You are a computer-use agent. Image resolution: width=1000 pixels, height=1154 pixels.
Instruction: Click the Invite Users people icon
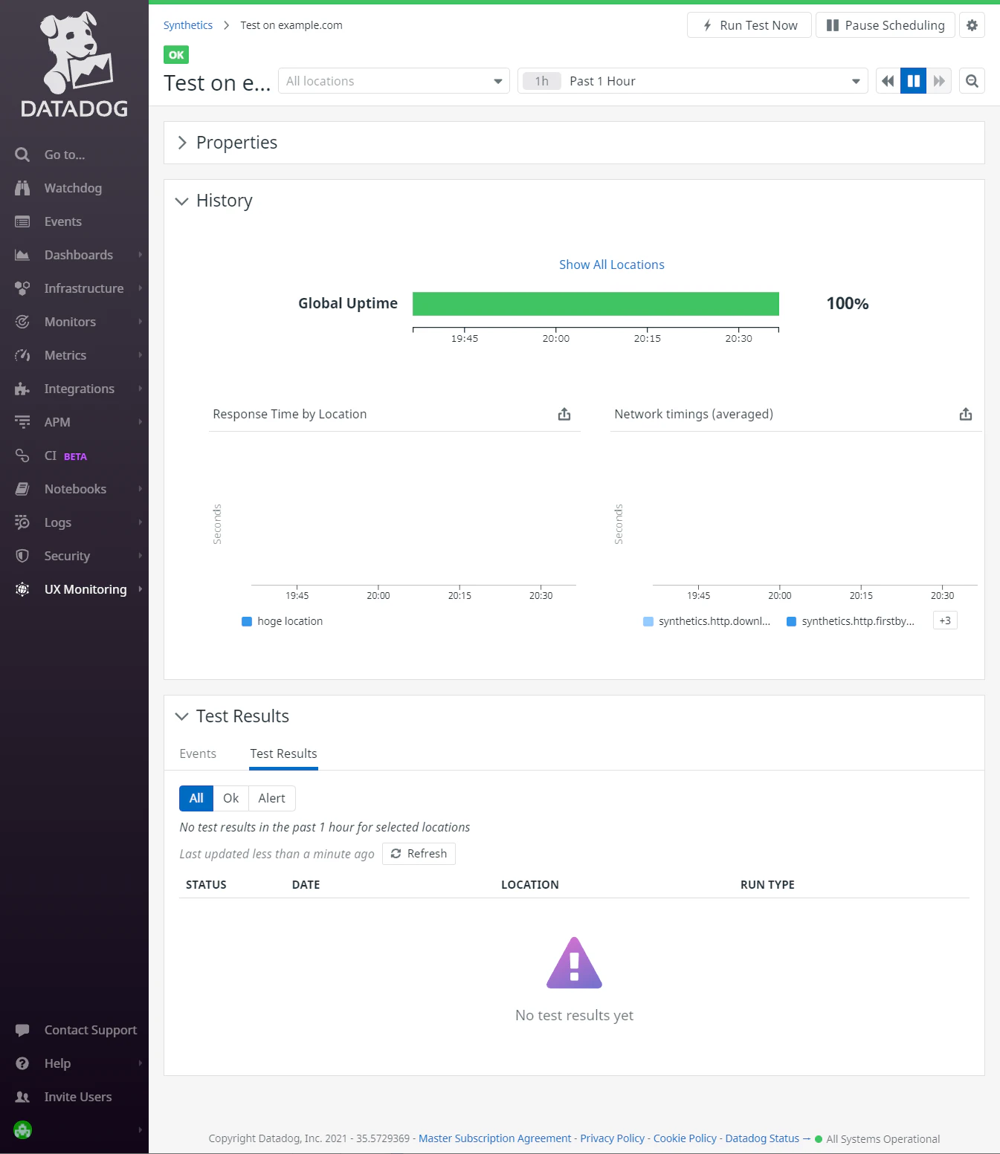pos(22,1097)
